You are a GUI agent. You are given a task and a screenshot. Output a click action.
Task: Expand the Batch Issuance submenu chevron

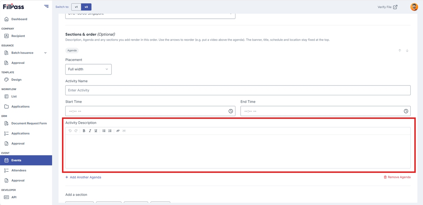[45, 53]
